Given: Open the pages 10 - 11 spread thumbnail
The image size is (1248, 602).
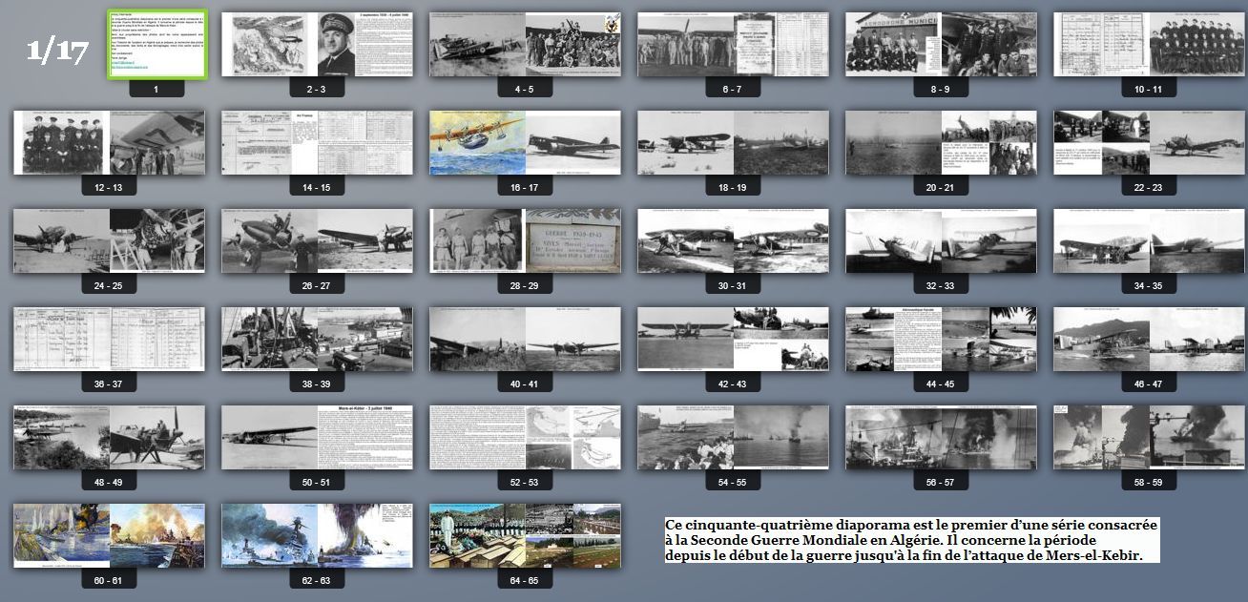Looking at the screenshot, I should pyautogui.click(x=1149, y=45).
